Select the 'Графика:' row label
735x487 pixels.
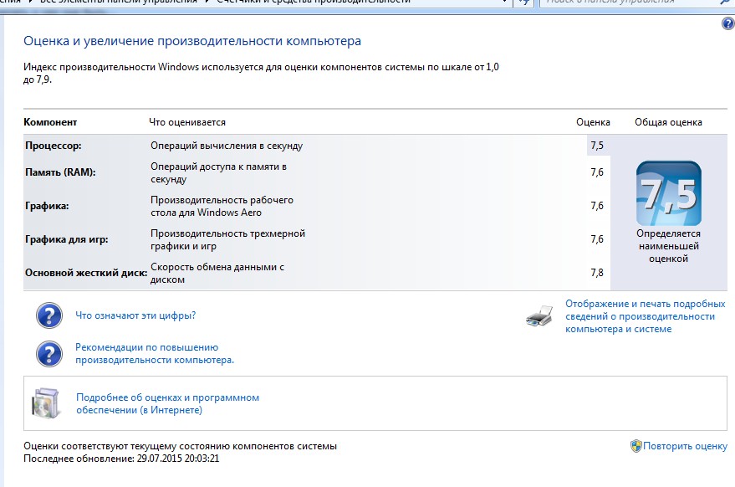point(47,206)
